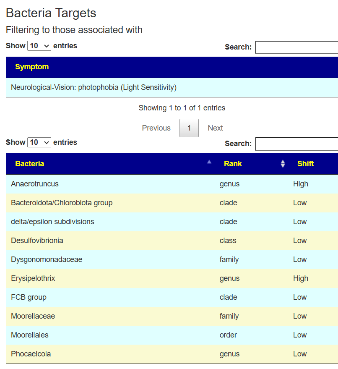Sort by the Shift column header
The image size is (338, 369).
point(305,164)
